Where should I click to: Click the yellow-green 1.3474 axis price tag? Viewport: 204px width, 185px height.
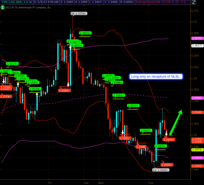tap(197, 150)
